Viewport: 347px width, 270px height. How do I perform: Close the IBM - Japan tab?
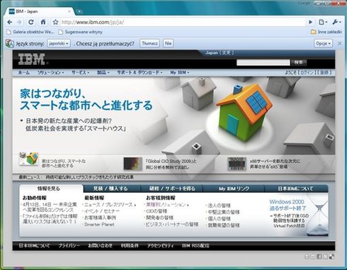(x=69, y=11)
